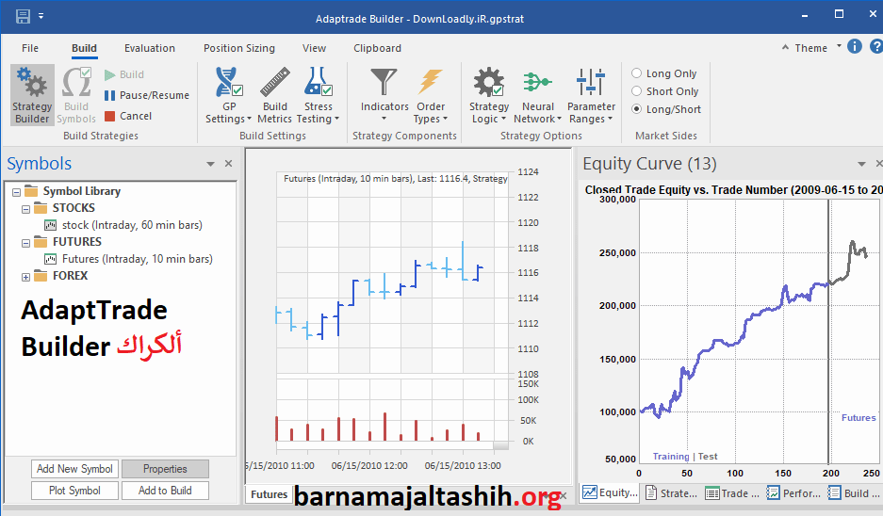Click the Add New Symbol button
Image resolution: width=883 pixels, height=516 pixels.
[x=74, y=469]
